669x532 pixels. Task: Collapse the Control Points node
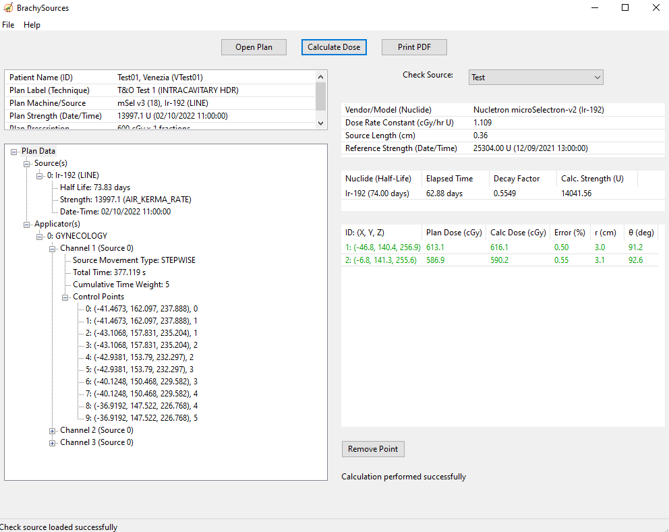(x=65, y=297)
